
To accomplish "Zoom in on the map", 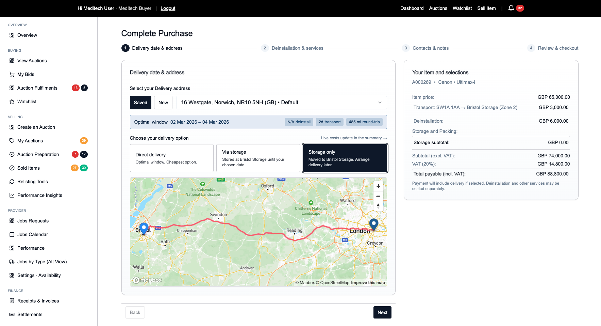I will pos(378,186).
